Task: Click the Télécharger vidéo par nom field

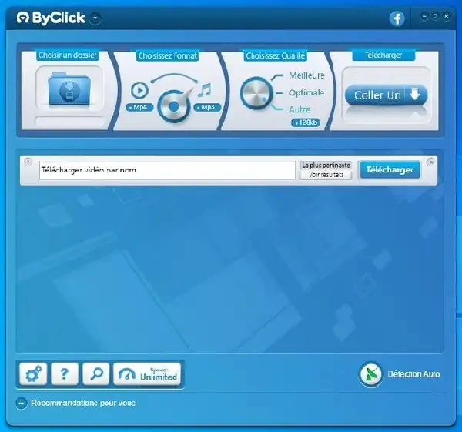Action: (x=167, y=170)
